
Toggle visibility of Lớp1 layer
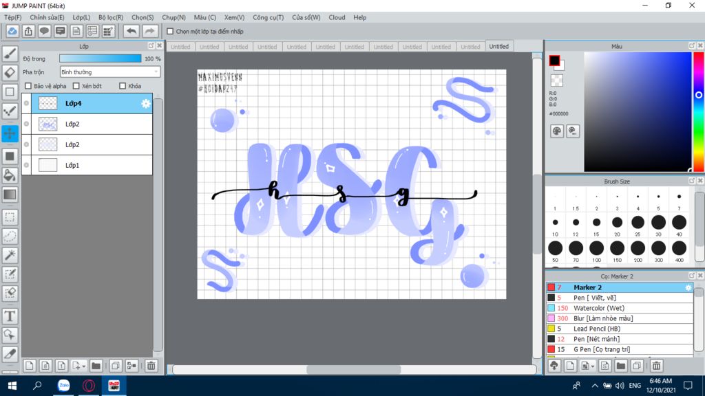coord(27,165)
